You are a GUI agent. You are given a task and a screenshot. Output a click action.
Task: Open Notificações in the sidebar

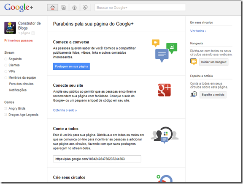[x=18, y=90]
